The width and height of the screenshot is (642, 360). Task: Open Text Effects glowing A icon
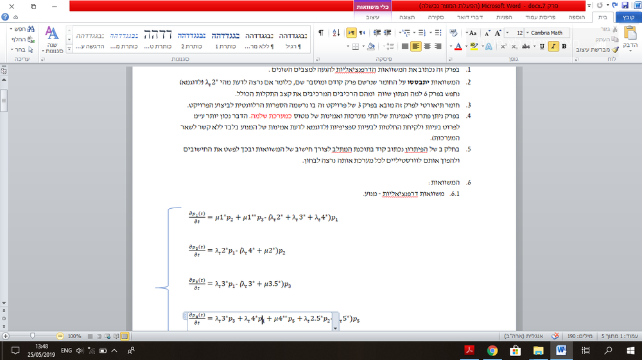pos(489,46)
